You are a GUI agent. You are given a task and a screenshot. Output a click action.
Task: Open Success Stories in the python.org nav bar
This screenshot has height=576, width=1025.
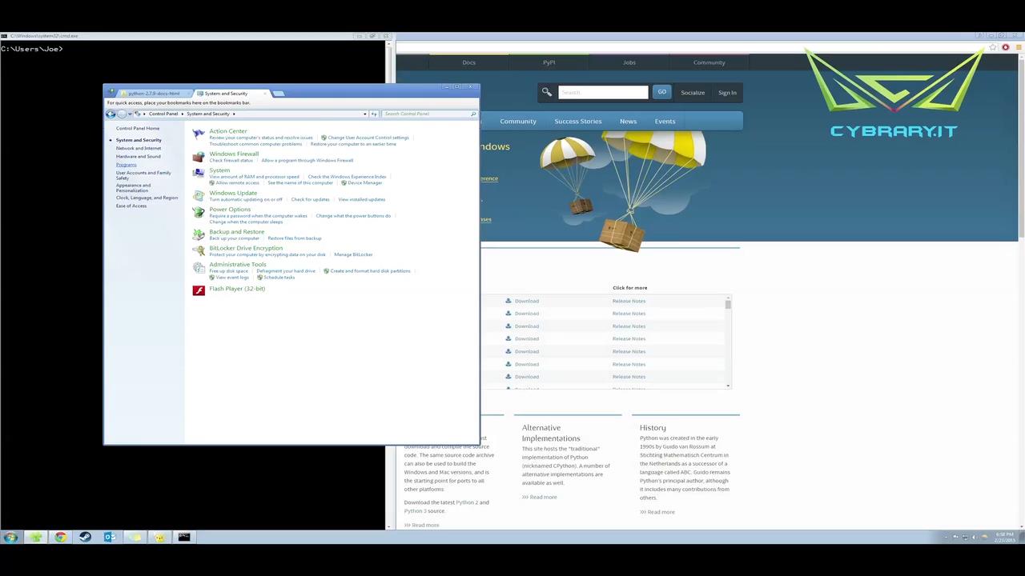(x=577, y=122)
